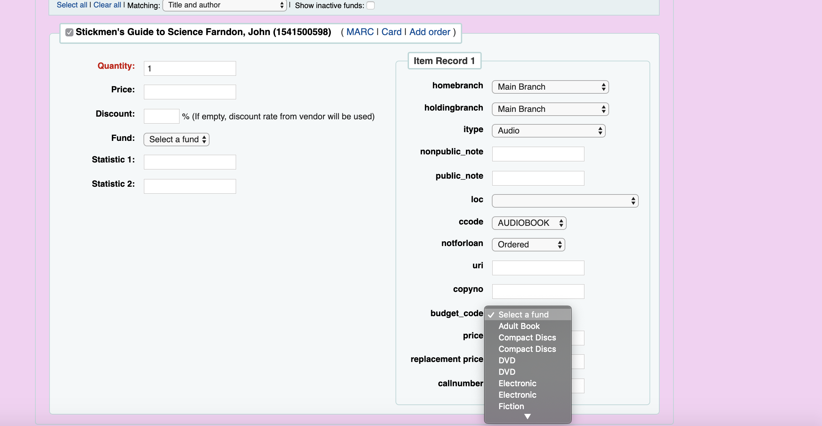This screenshot has width=822, height=426.
Task: Choose Fiction in the fund list
Action: click(x=511, y=406)
